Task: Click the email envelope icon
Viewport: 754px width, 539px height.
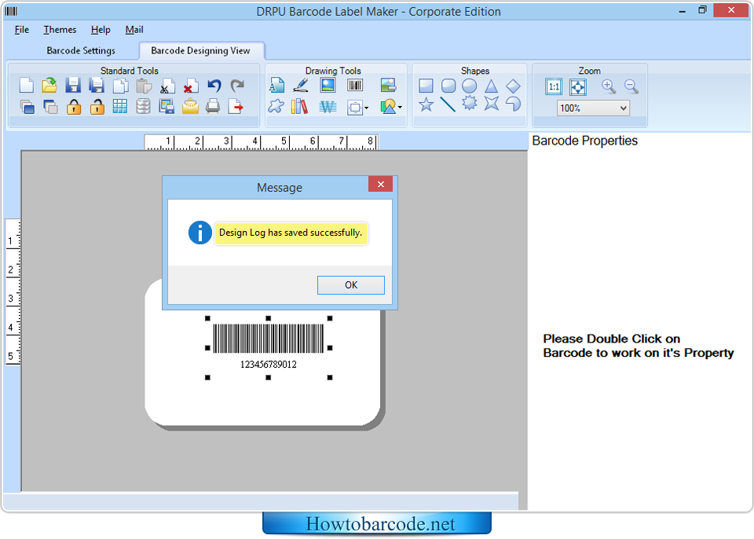Action: pyautogui.click(x=190, y=106)
